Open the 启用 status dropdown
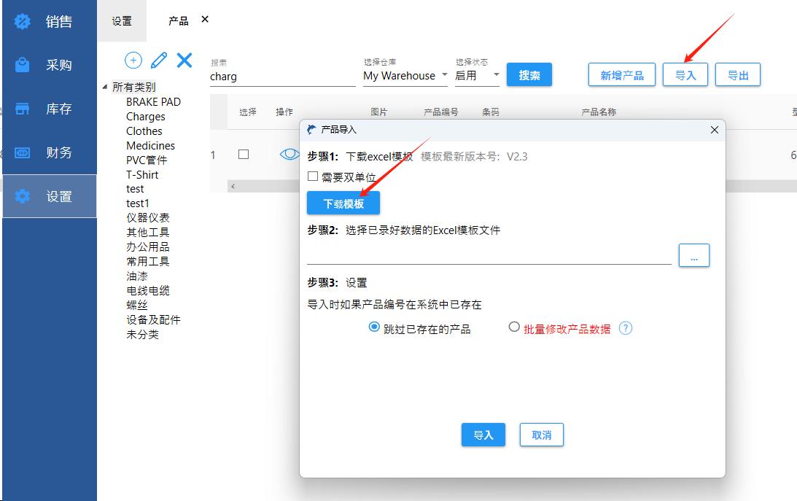Viewport: 797px width, 501px height. coord(496,75)
